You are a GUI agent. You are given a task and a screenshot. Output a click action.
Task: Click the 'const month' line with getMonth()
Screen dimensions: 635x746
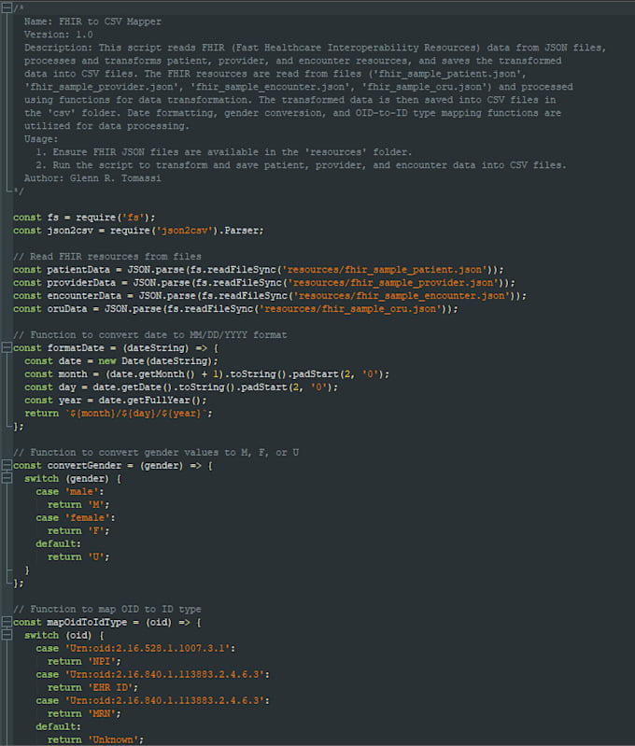click(x=207, y=374)
